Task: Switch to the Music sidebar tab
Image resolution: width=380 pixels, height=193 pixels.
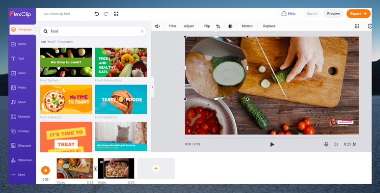Action: 19,102
